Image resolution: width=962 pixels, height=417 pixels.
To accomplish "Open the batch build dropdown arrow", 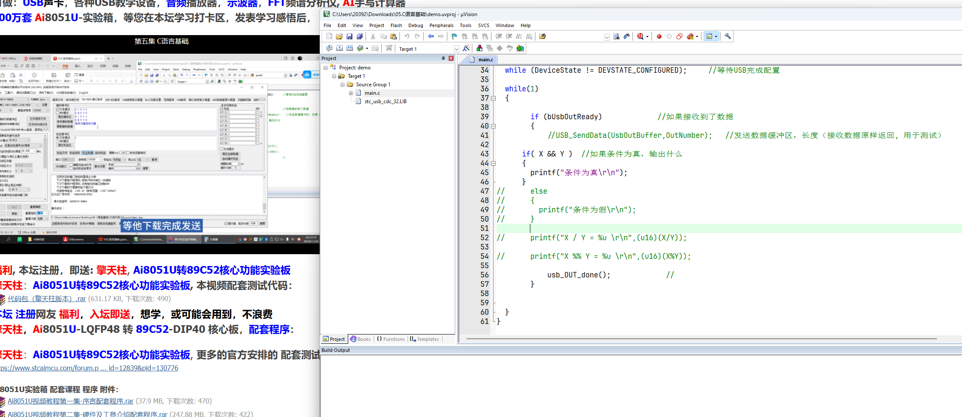I will tap(367, 48).
